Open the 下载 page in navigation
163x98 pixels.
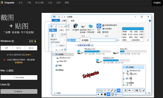pos(29,3)
